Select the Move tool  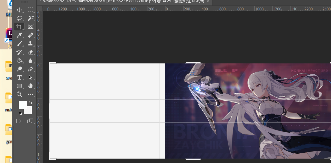pyautogui.click(x=19, y=10)
